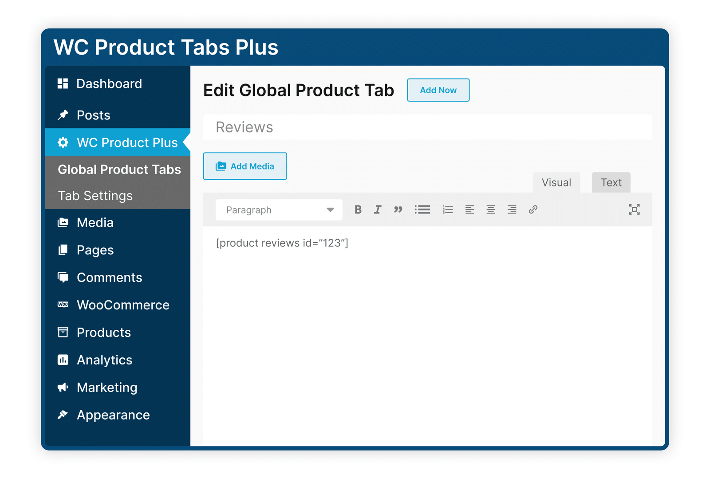This screenshot has width=710, height=479.
Task: Open Comments menu label
Action: coord(110,277)
